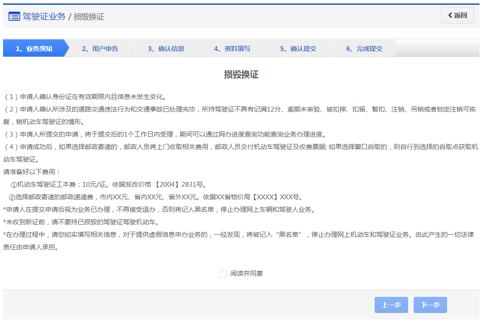Open the 驾驶证业务 breadcrumb link
Viewport: 483px width, 322px height.
[x=44, y=16]
